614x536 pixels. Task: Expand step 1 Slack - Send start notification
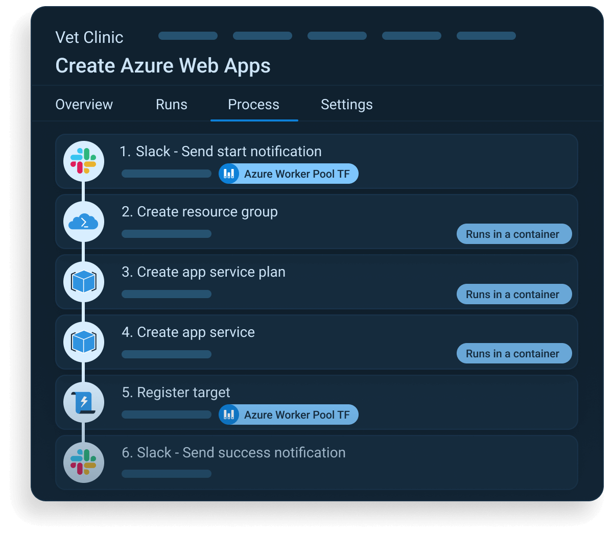coord(221,151)
